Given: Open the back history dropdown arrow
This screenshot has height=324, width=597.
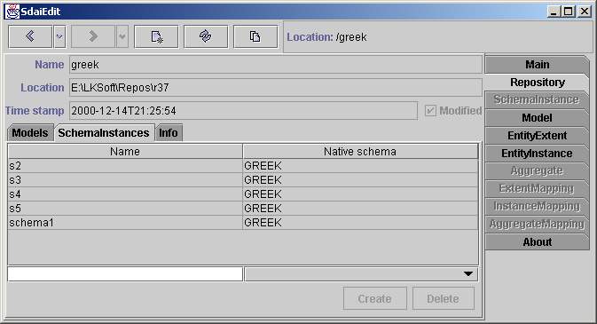Looking at the screenshot, I should coord(59,36).
